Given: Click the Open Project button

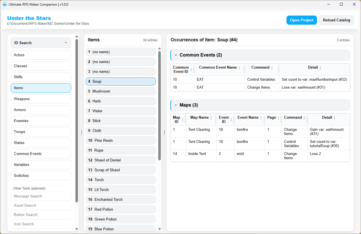Looking at the screenshot, I should (302, 20).
